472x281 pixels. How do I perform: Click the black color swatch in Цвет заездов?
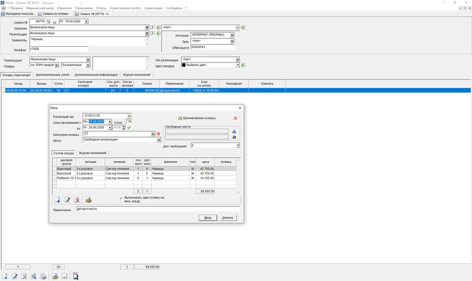[183, 65]
